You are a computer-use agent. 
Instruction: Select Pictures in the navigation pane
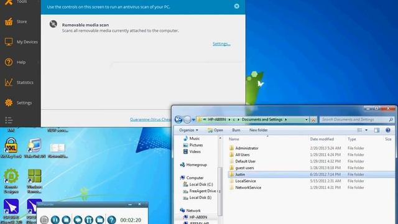click(193, 145)
